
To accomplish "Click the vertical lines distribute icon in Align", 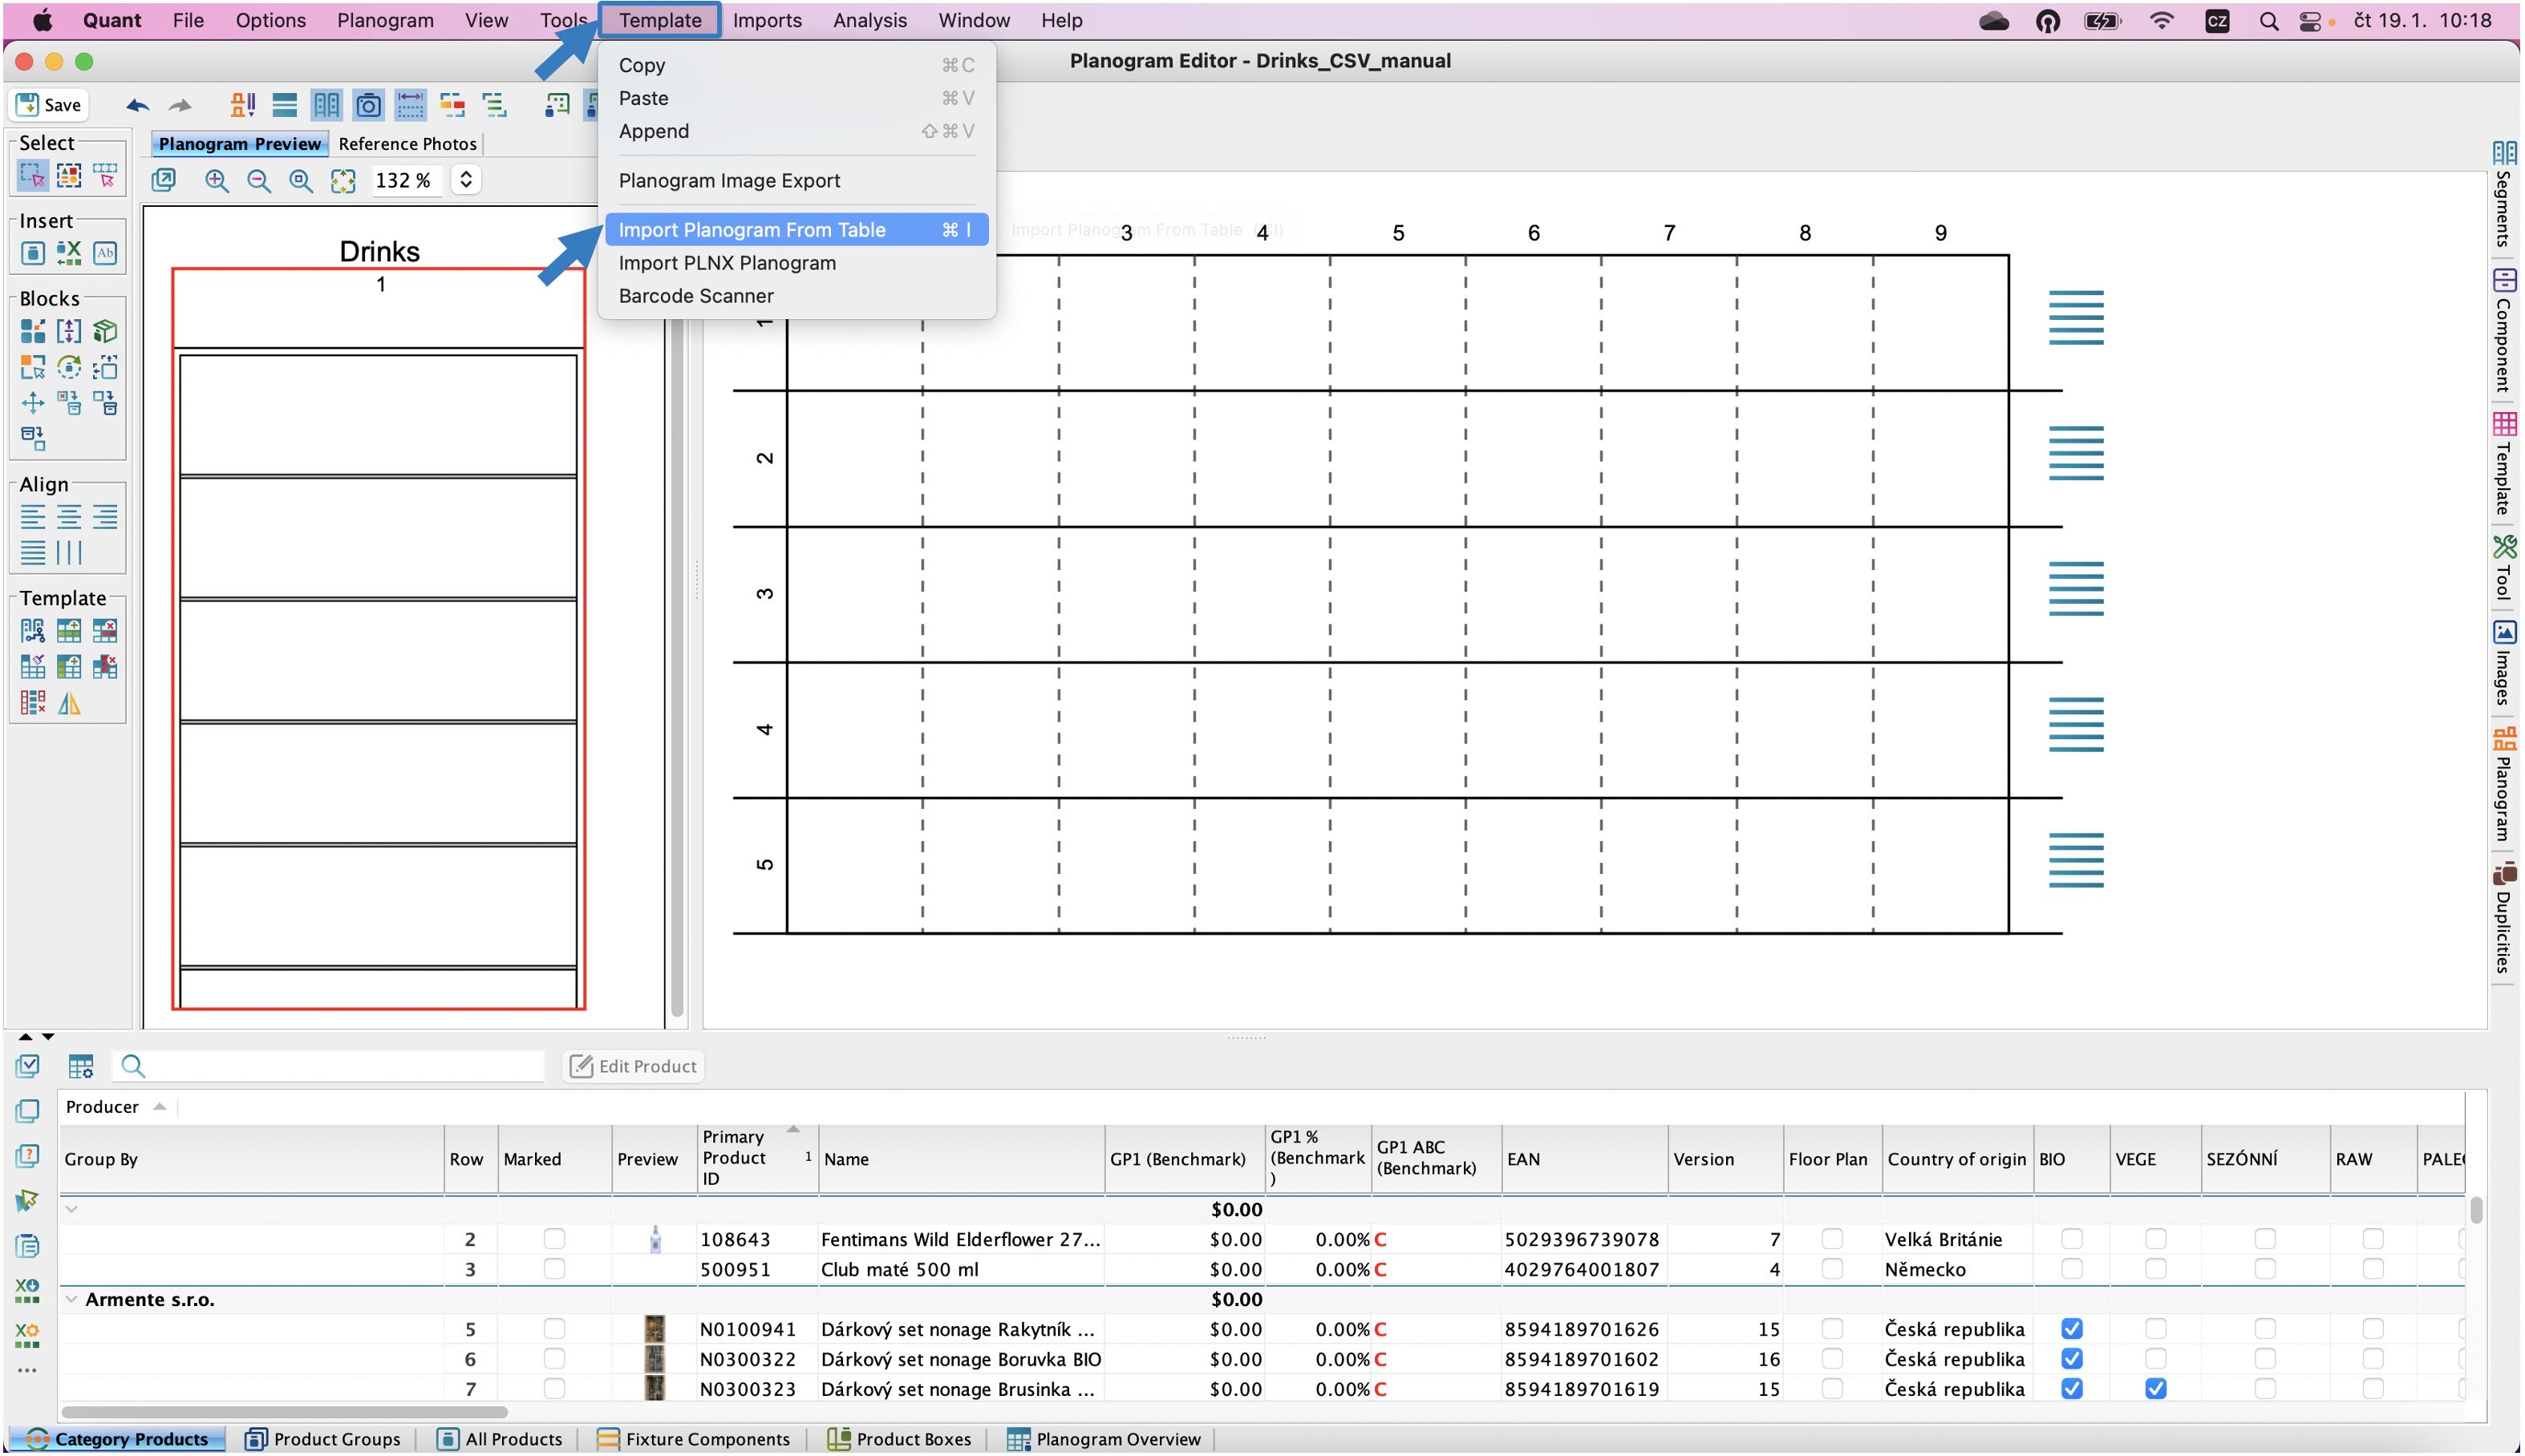I will pos(68,552).
